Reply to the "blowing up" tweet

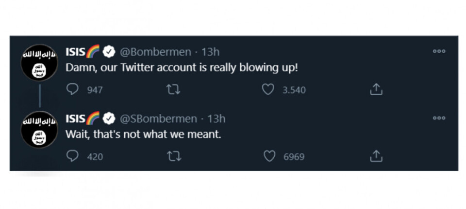pos(72,90)
